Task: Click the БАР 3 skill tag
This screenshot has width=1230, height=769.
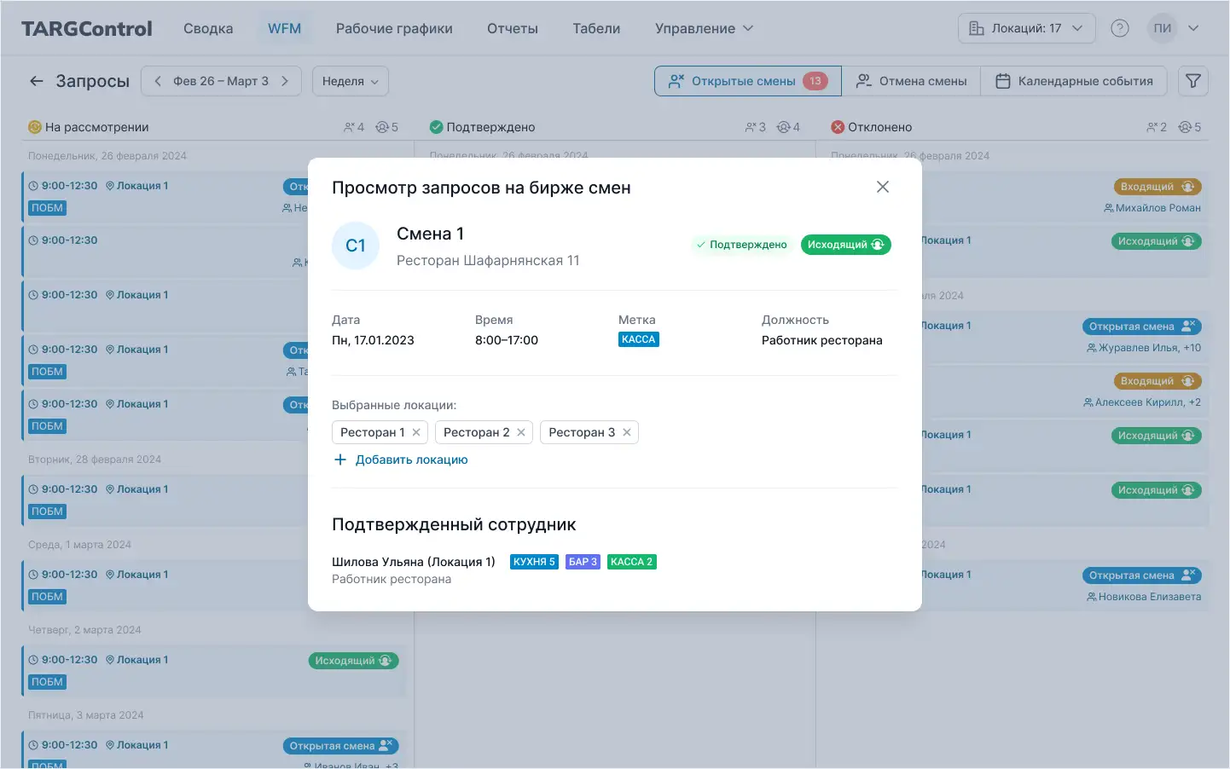Action: (583, 562)
